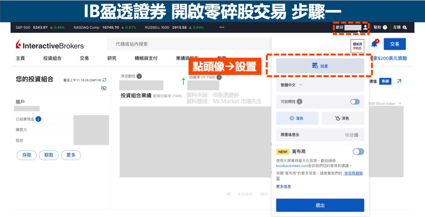The image size is (425, 217).
Task: Click the $200美元獎勵 promotion link
Action: point(389,58)
